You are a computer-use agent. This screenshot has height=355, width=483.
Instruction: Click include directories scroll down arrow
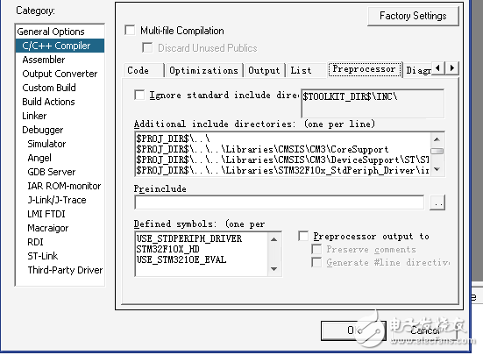437,169
